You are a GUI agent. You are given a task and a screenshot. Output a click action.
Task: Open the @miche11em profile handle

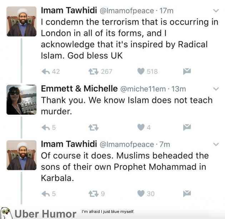pos(143,89)
